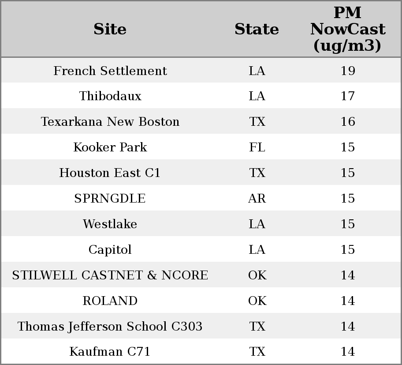The width and height of the screenshot is (402, 365).
Task: Click STILWELL CASTNET & NCORE cell
Action: pyautogui.click(x=110, y=275)
